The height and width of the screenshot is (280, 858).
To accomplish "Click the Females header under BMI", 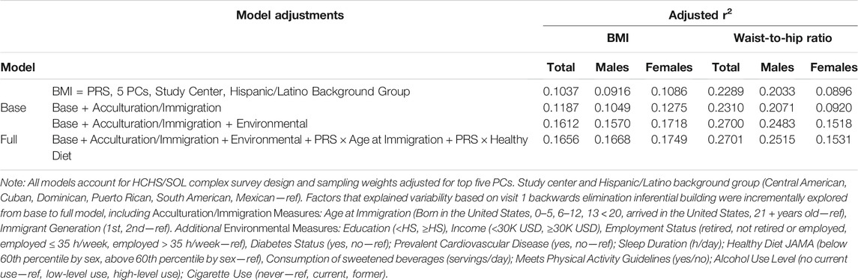I will click(x=669, y=68).
